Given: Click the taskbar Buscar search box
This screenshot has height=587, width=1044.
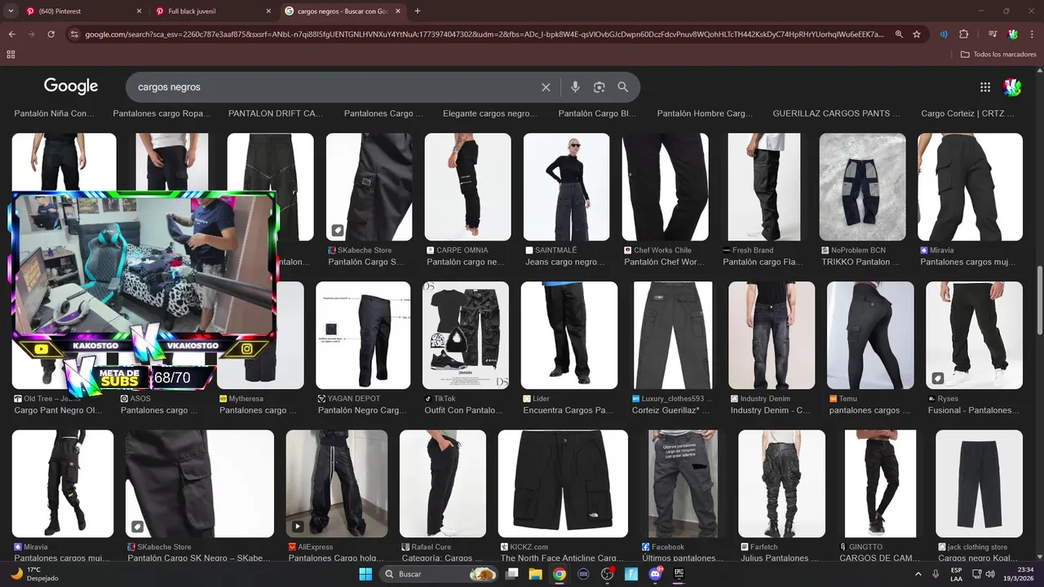Looking at the screenshot, I should 440,574.
